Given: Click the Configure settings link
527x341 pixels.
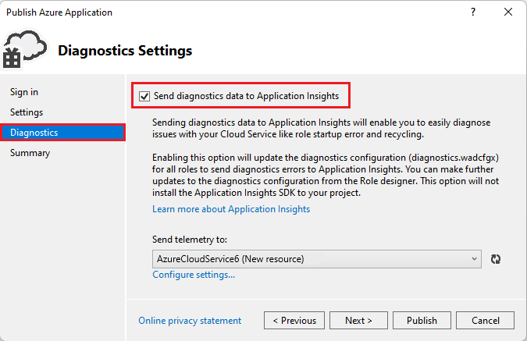Looking at the screenshot, I should pos(194,275).
